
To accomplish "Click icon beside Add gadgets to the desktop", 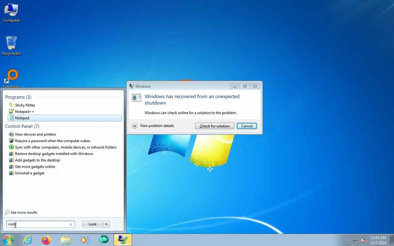I will click(x=11, y=160).
